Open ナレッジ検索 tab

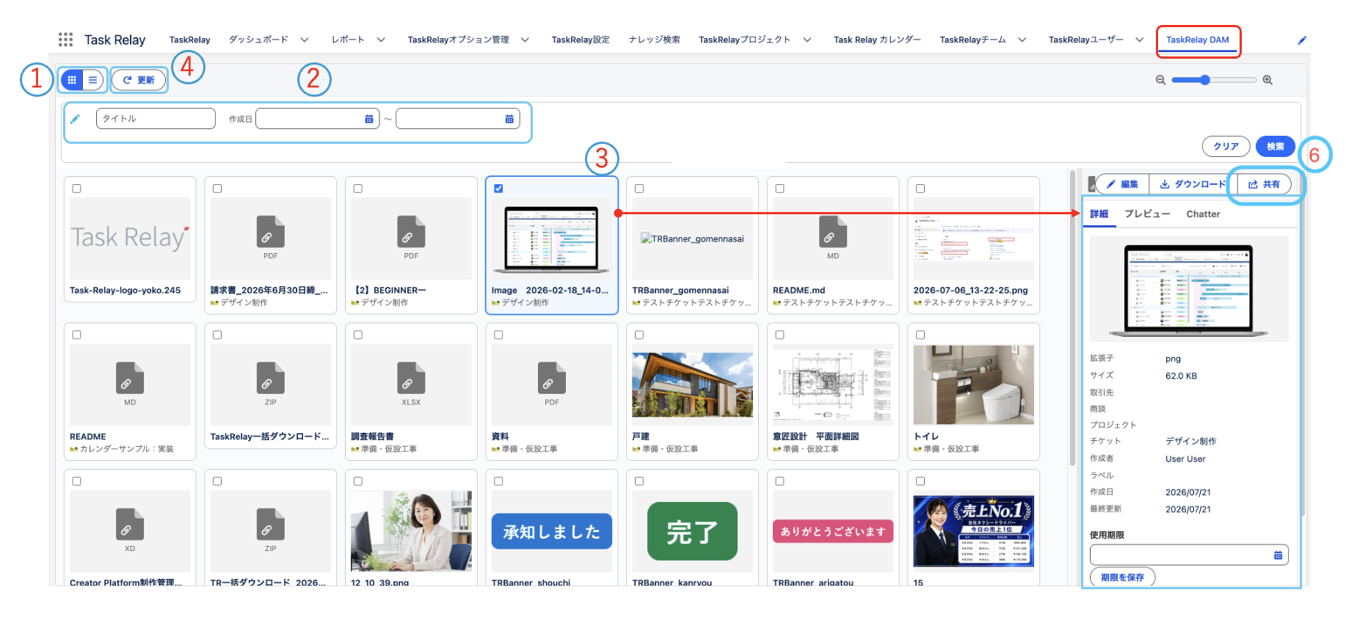655,40
